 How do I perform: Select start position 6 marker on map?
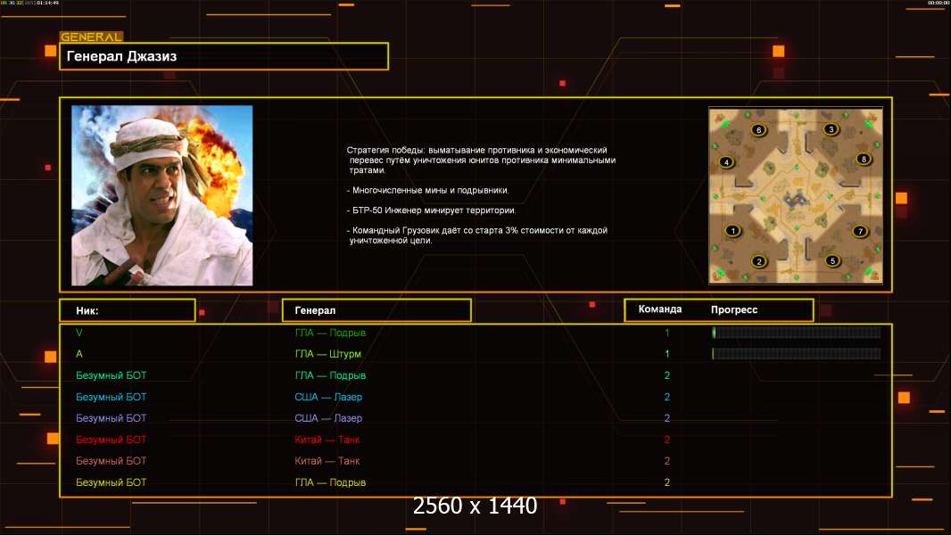point(758,130)
